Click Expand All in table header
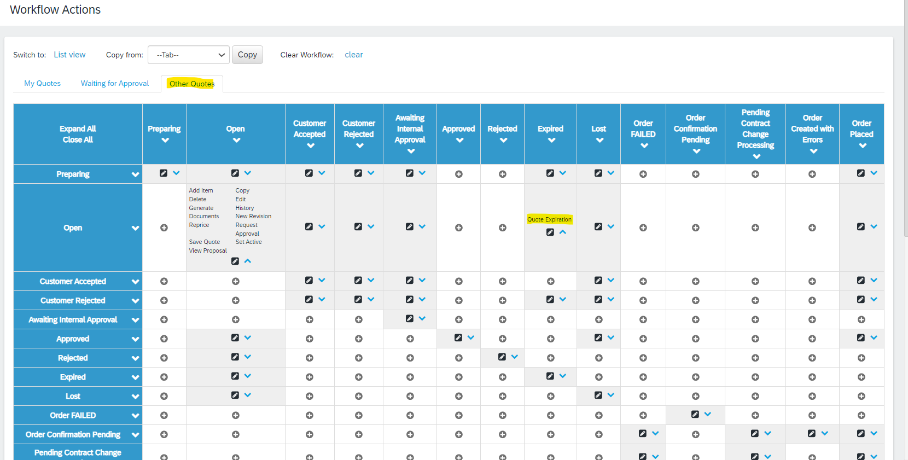The image size is (908, 460). click(78, 129)
